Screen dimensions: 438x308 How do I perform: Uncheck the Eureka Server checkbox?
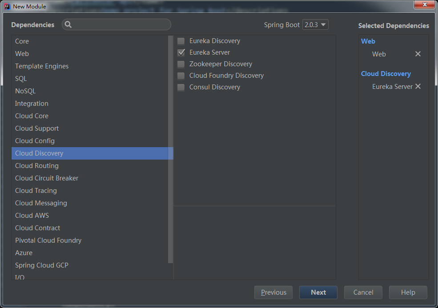(x=181, y=52)
